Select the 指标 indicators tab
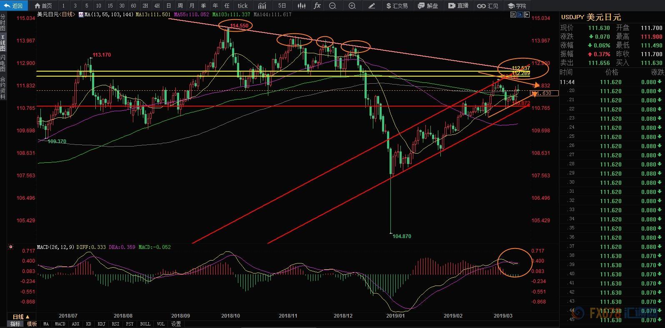The height and width of the screenshot is (328, 665). (15, 324)
